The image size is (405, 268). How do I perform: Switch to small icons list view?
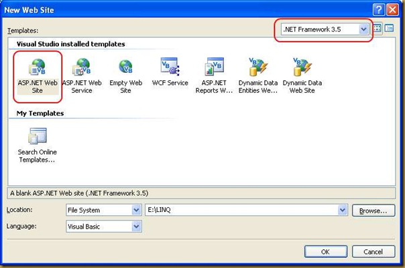389,28
